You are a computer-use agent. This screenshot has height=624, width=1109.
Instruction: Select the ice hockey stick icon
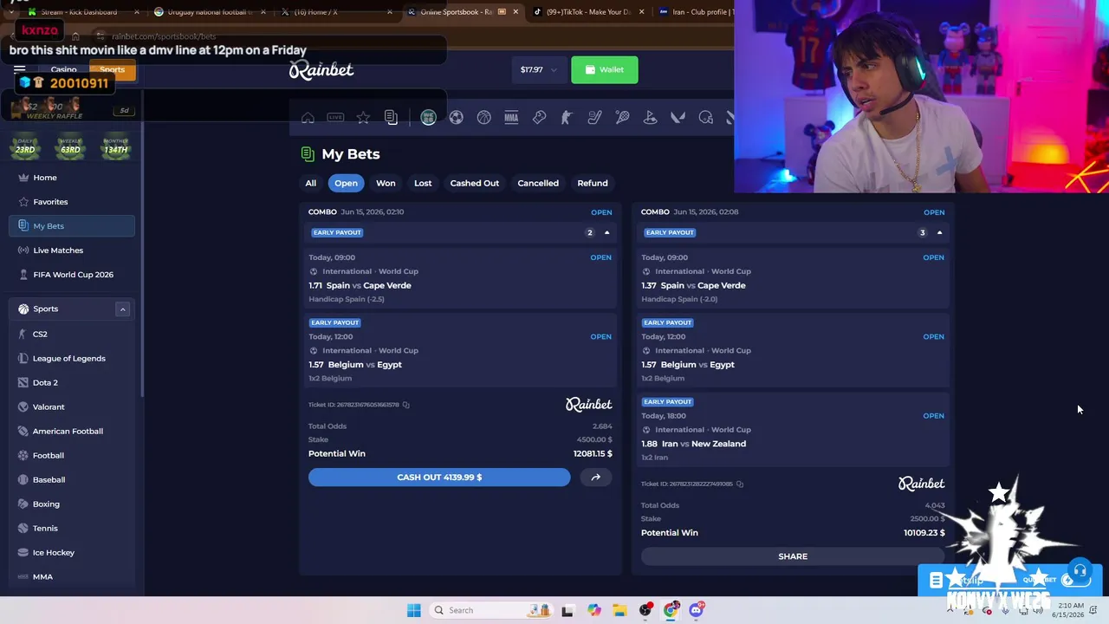pyautogui.click(x=594, y=118)
